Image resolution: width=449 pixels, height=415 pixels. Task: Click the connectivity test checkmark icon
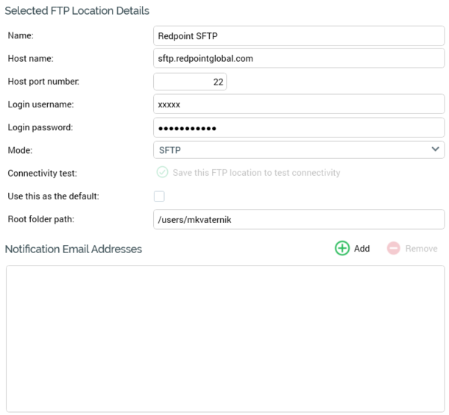[162, 173]
